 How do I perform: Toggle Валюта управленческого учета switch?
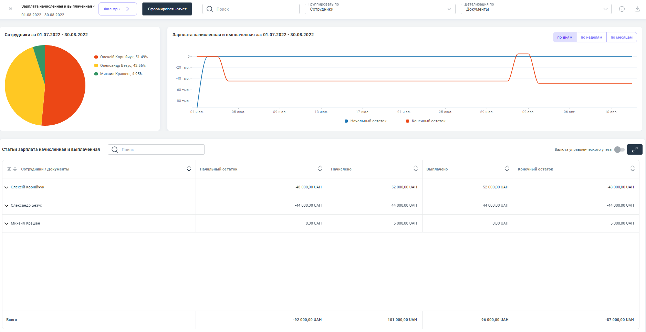point(619,149)
